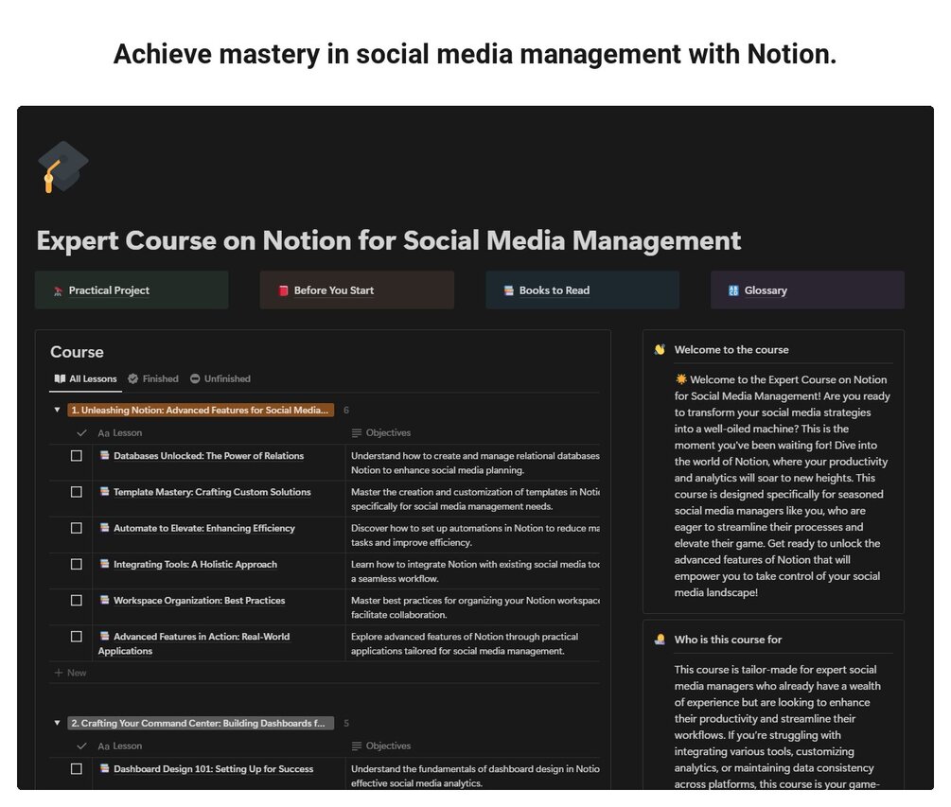Click the gray Crafting Your Command Center tag
The height and width of the screenshot is (807, 951).
pyautogui.click(x=201, y=724)
